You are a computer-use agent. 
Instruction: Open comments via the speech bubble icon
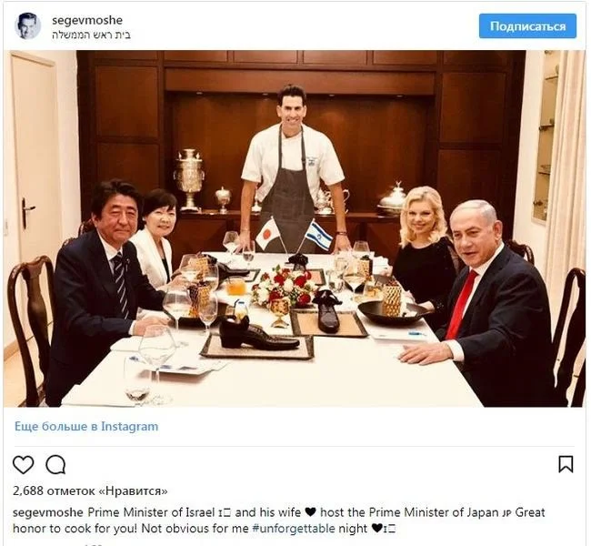55,464
